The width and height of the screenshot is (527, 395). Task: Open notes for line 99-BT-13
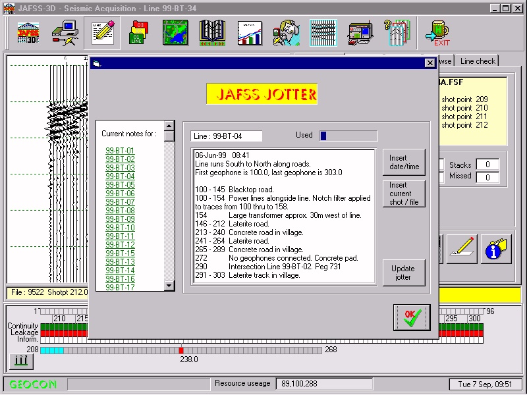point(120,262)
